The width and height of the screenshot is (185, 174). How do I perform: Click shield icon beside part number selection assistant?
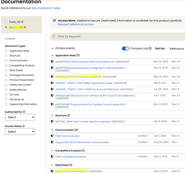click(x=52, y=122)
